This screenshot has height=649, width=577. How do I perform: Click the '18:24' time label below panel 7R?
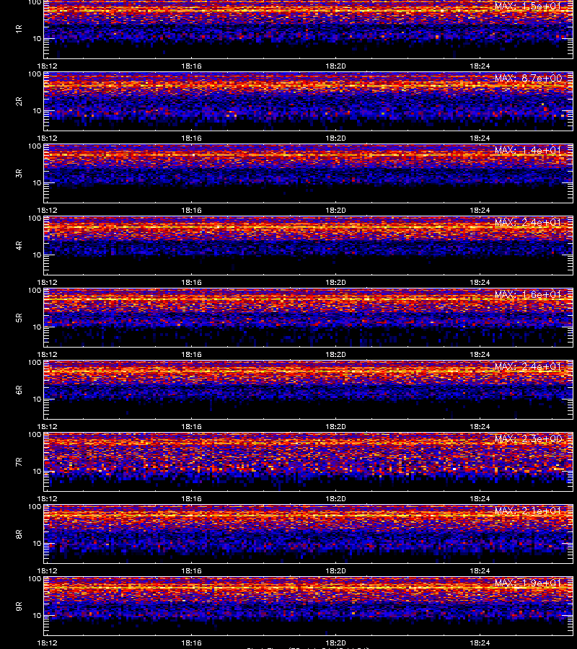coord(480,499)
